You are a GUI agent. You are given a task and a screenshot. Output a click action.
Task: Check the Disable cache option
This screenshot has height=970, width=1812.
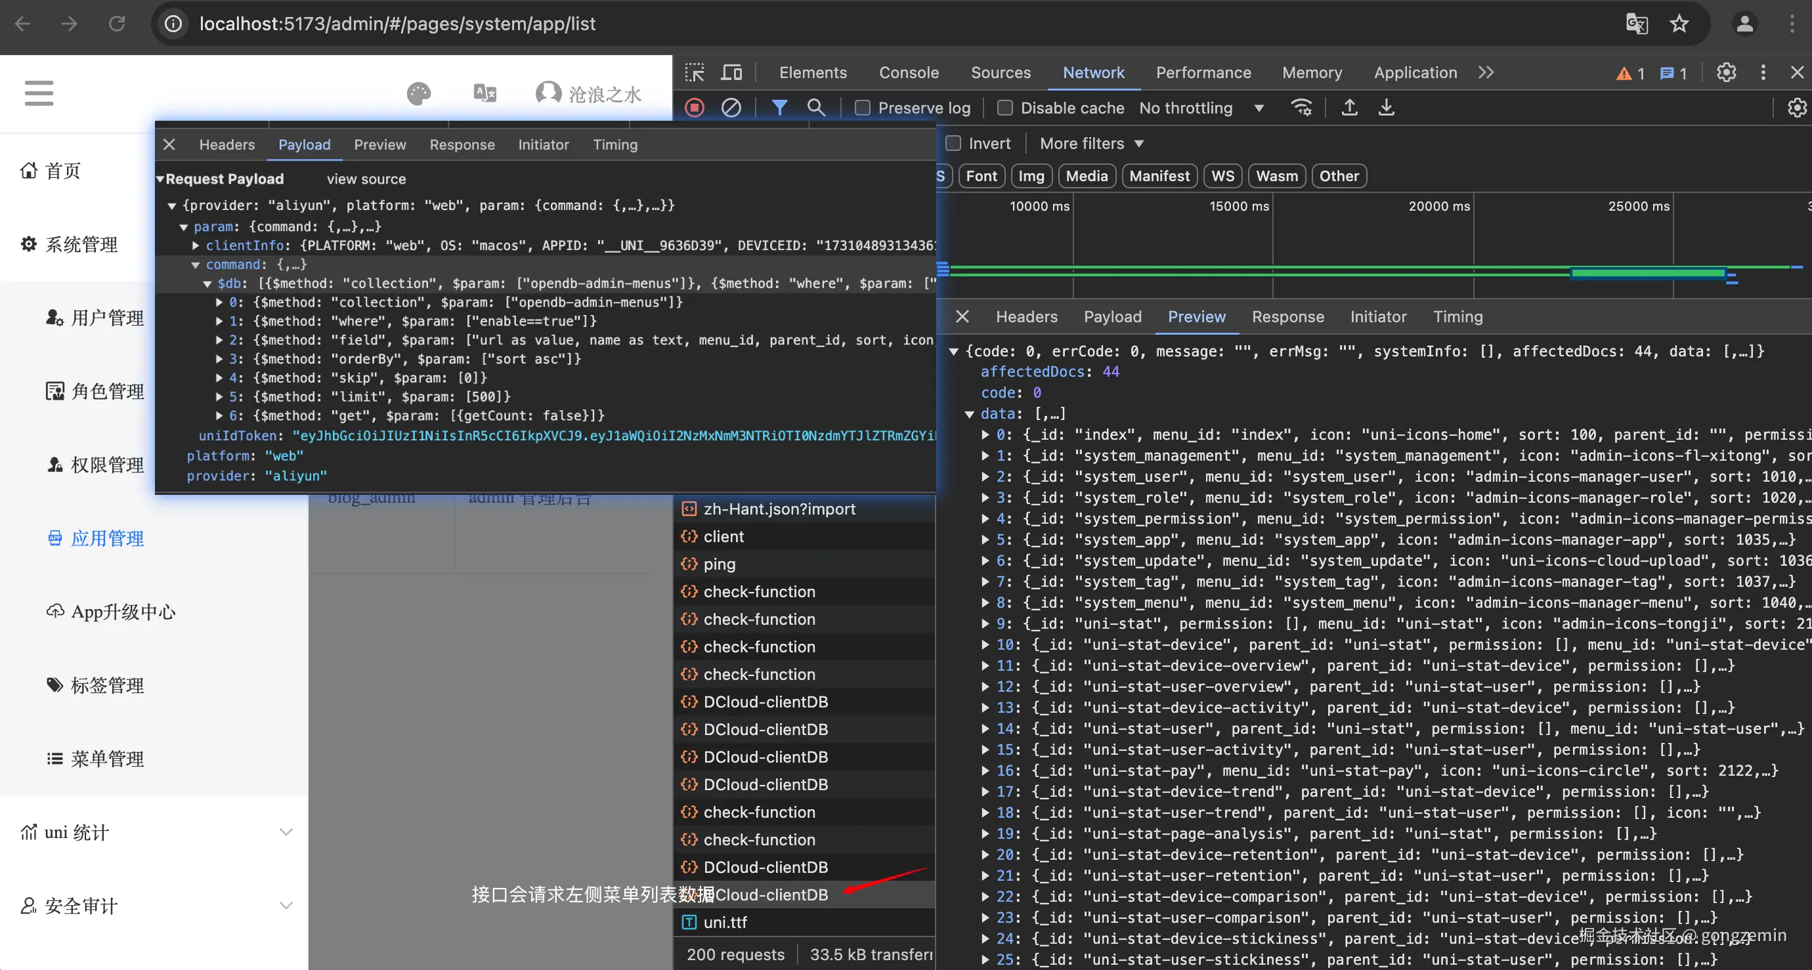(x=1005, y=108)
